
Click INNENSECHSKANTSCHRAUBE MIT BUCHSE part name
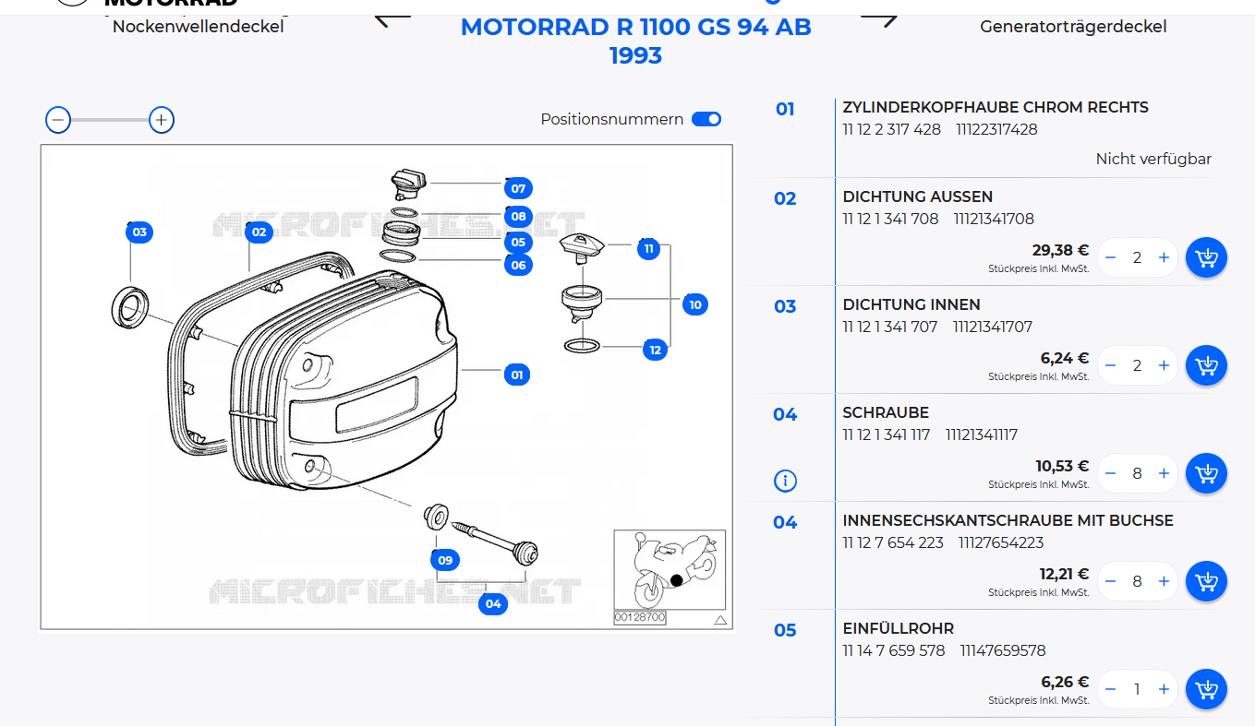click(1008, 520)
